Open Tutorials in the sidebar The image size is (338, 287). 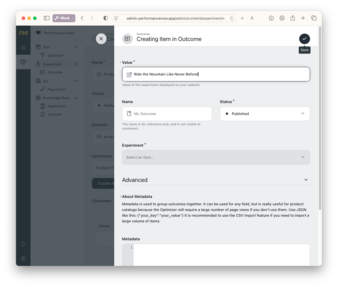point(55,114)
